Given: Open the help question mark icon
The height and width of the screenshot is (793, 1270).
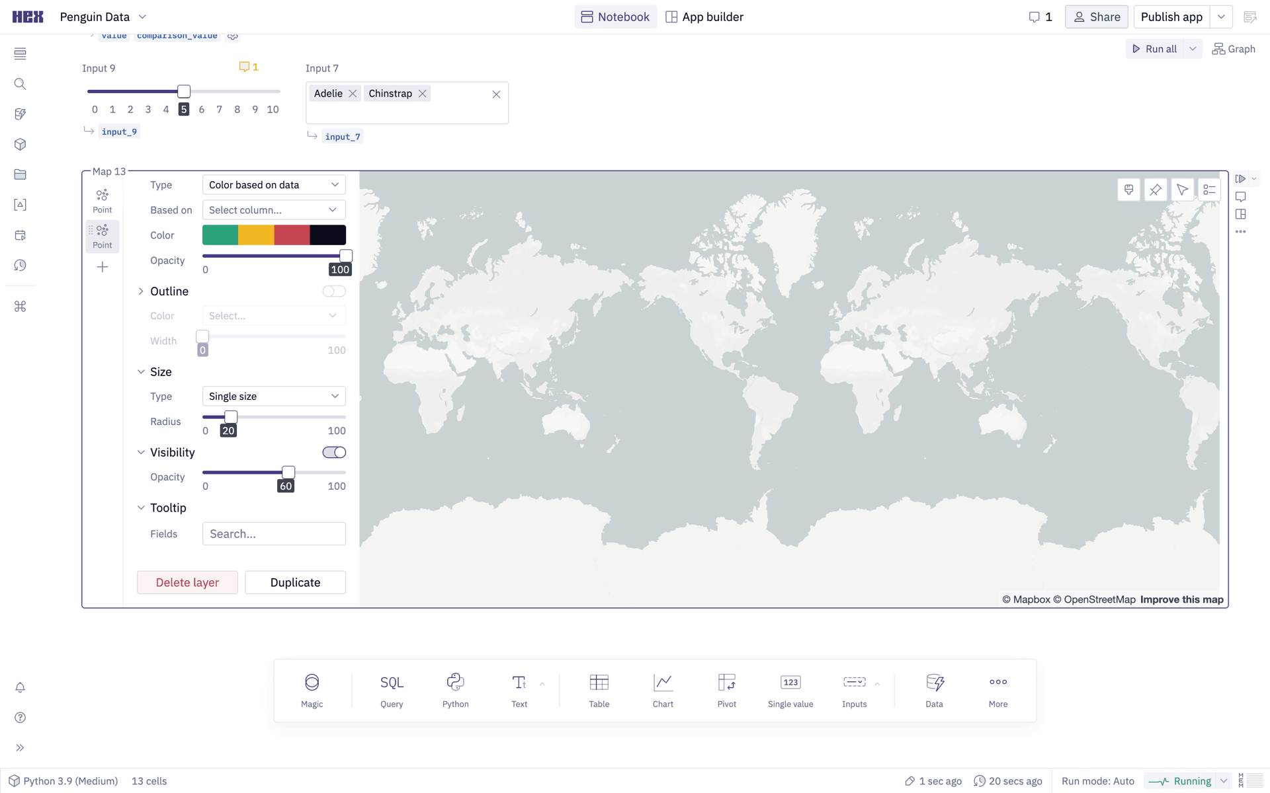Looking at the screenshot, I should coord(20,718).
